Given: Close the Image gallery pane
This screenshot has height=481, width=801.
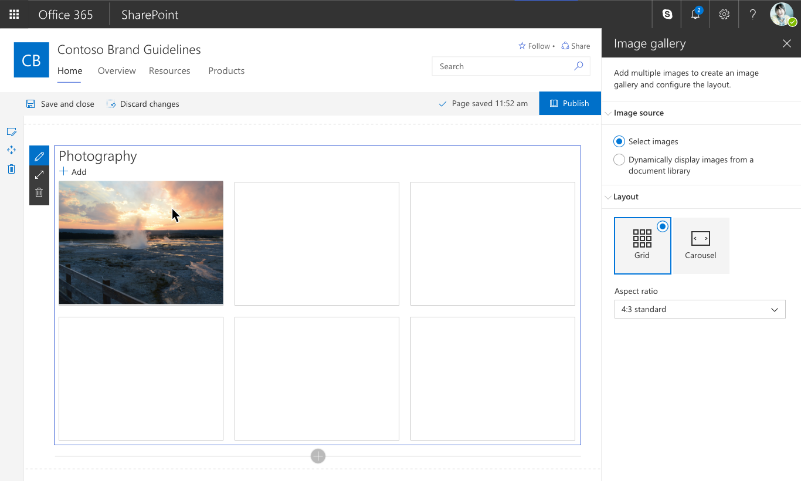Looking at the screenshot, I should click(x=787, y=43).
